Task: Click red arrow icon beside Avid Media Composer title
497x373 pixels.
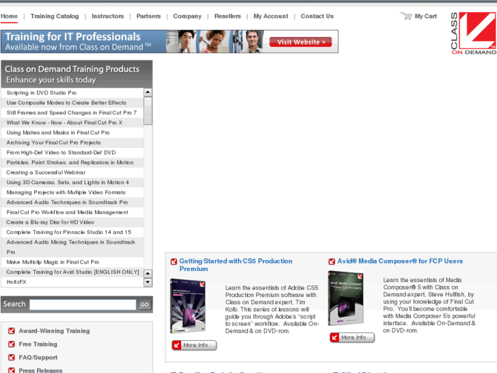Action: [332, 261]
